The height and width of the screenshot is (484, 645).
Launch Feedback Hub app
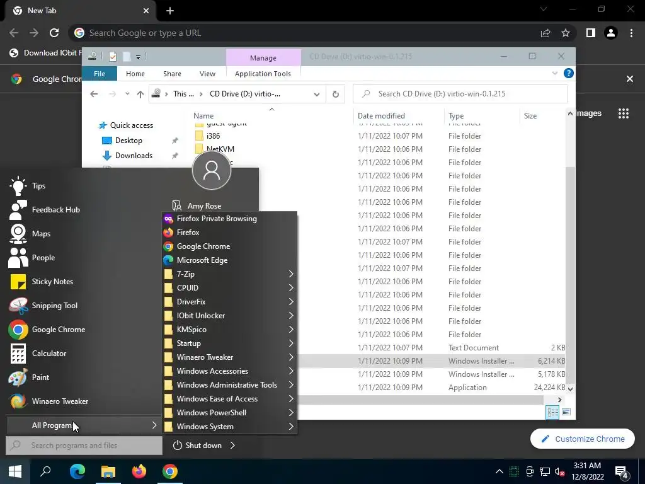pos(44,210)
